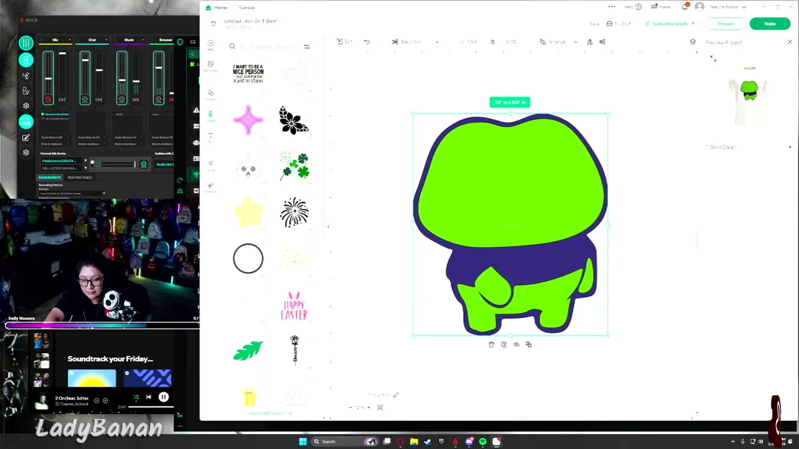Viewport: 799px width, 449px height.
Task: Open the notifications bell icon
Action: click(685, 7)
